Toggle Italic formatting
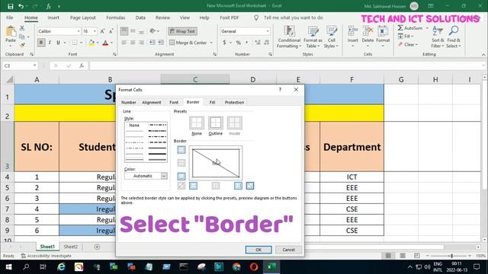The height and width of the screenshot is (274, 488). (x=50, y=43)
